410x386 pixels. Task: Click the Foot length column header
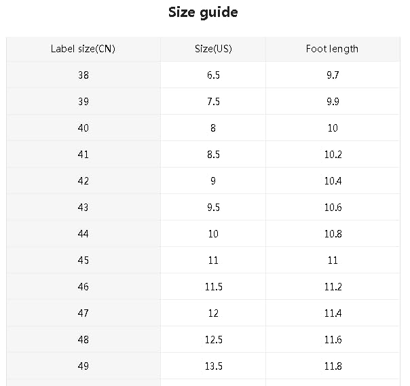click(332, 49)
